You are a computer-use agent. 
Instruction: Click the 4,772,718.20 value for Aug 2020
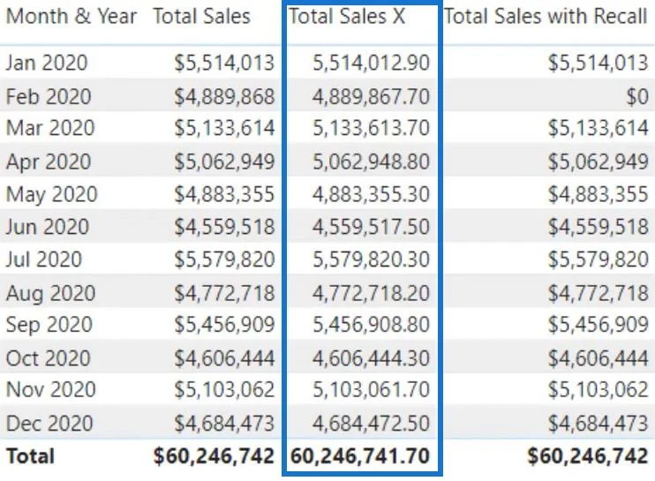371,293
